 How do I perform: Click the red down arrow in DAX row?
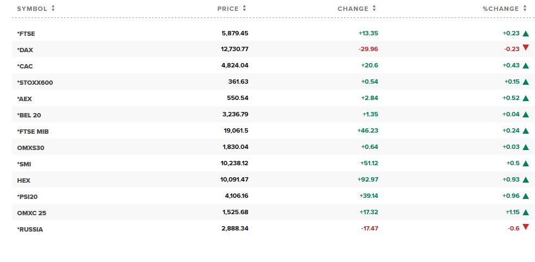pyautogui.click(x=525, y=48)
